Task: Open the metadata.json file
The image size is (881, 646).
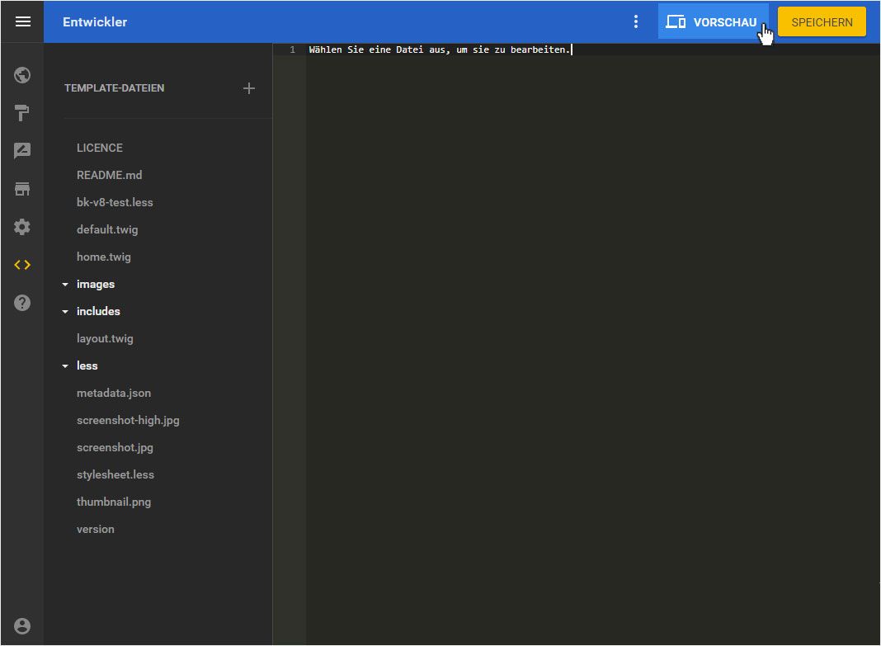Action: 114,394
